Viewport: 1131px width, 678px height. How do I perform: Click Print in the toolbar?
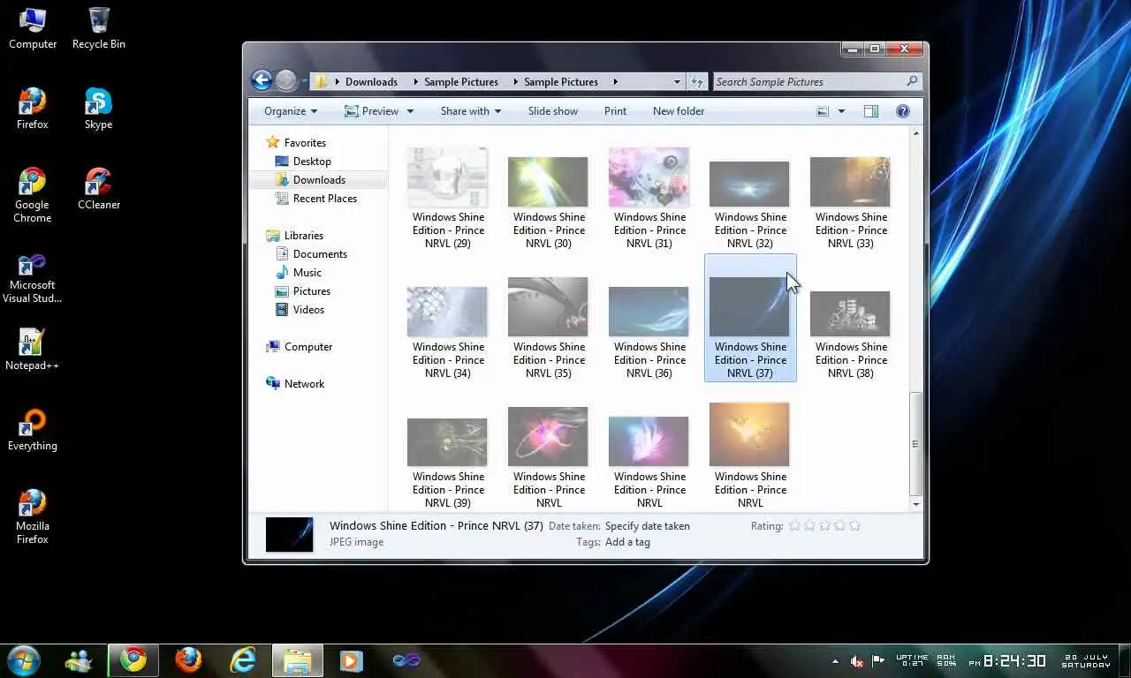pos(616,111)
